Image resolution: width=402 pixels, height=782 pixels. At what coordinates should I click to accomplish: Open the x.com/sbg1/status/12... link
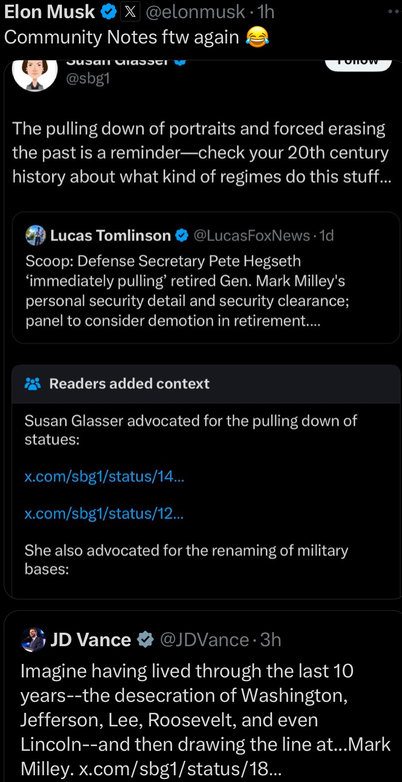[104, 513]
